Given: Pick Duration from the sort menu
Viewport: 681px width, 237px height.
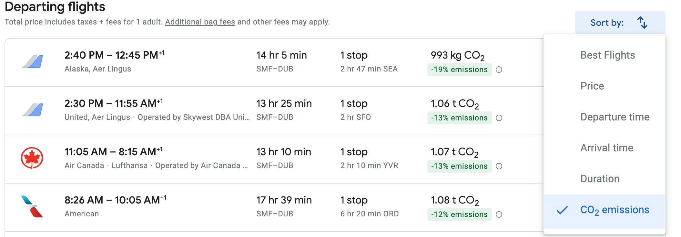Looking at the screenshot, I should click(600, 179).
